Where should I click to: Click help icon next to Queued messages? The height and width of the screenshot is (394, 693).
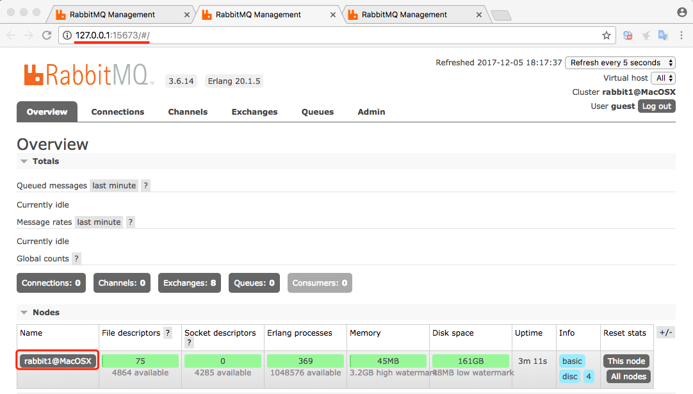tap(145, 186)
